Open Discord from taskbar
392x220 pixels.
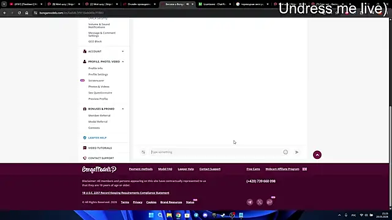(x=205, y=215)
